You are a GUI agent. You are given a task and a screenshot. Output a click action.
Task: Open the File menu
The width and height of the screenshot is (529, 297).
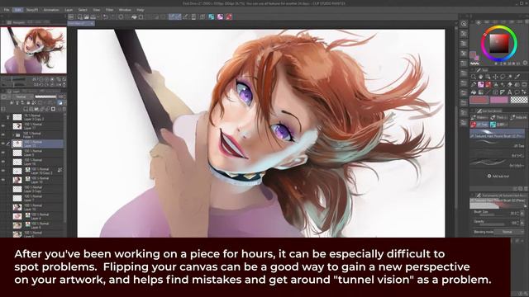point(7,10)
